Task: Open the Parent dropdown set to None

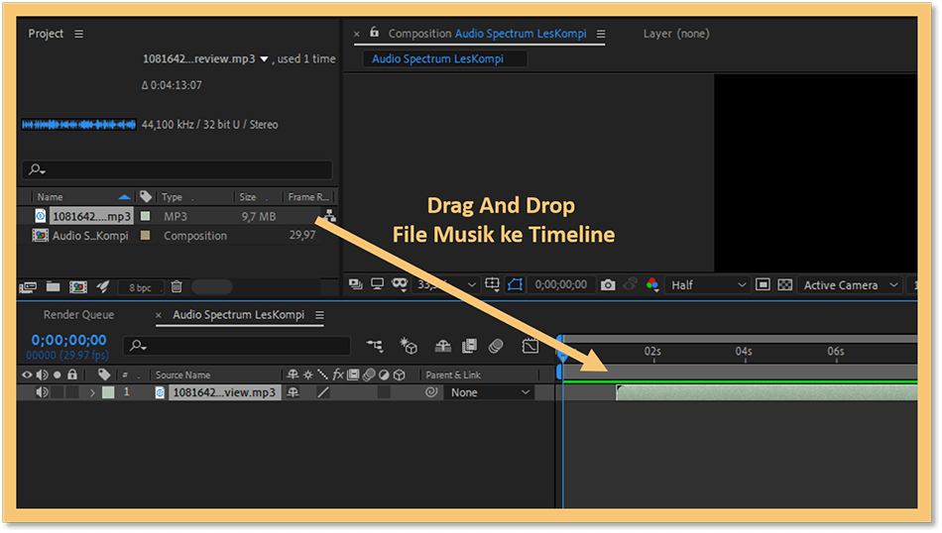Action: [491, 392]
